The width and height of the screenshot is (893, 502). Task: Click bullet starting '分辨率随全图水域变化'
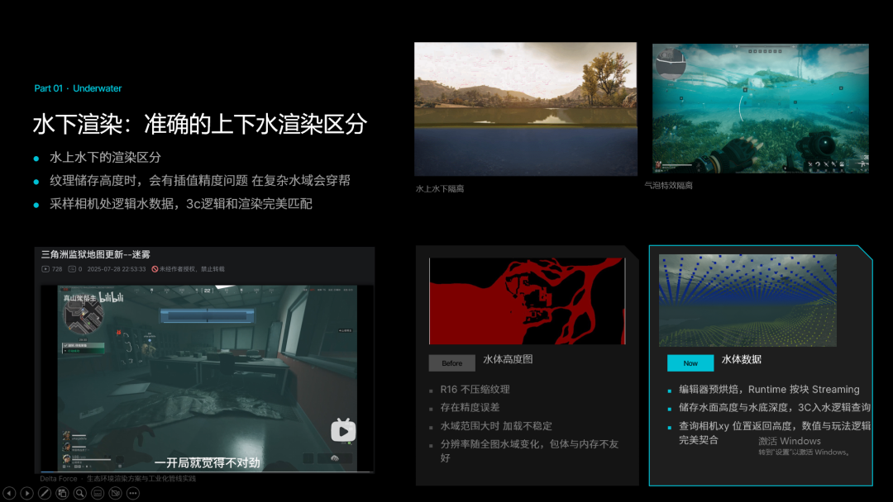point(529,451)
